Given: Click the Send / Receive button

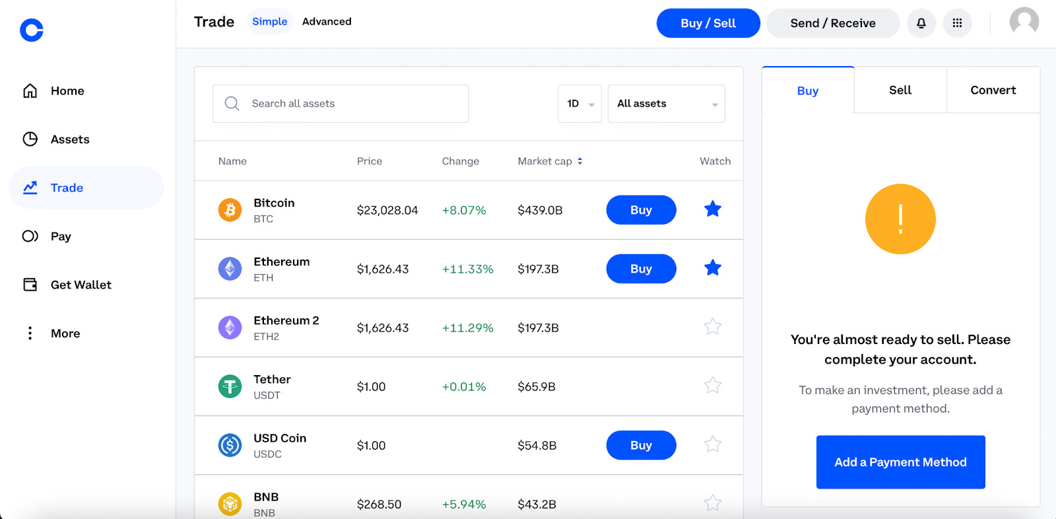Looking at the screenshot, I should point(833,23).
